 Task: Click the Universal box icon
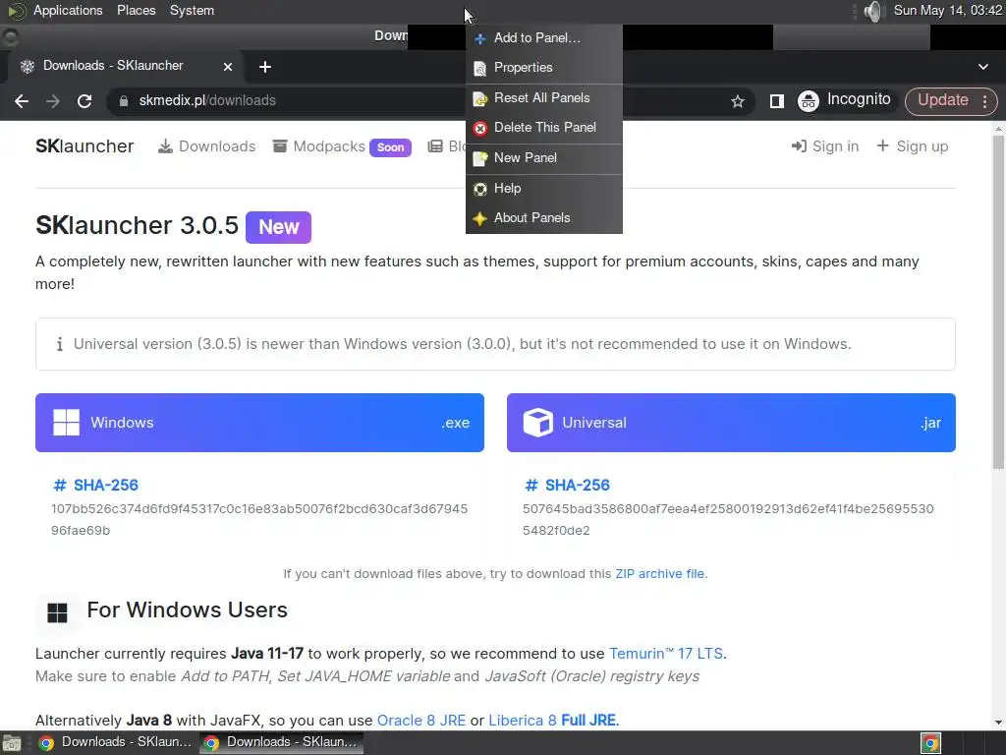click(x=537, y=423)
